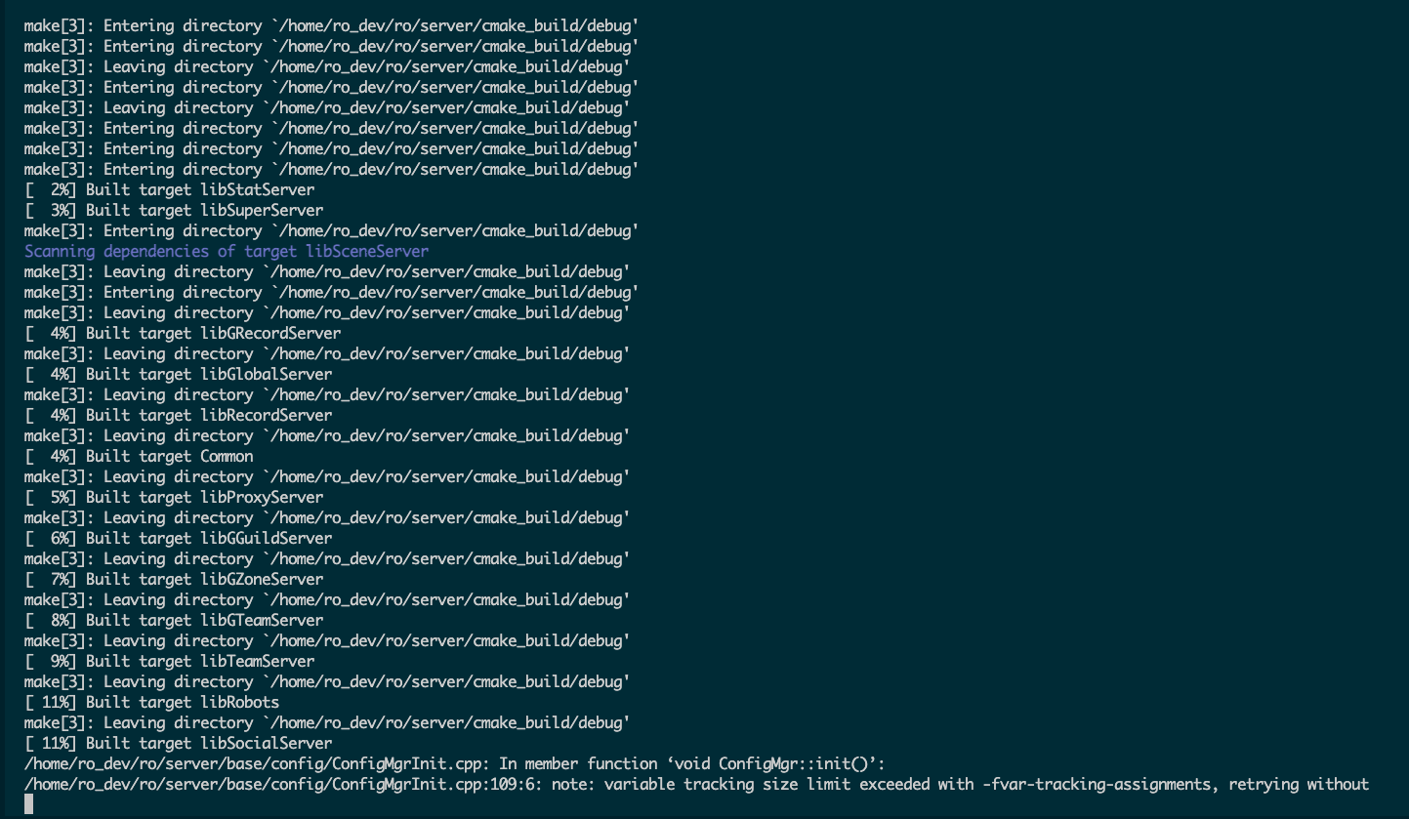Select the libGGuildServer build line

point(178,538)
